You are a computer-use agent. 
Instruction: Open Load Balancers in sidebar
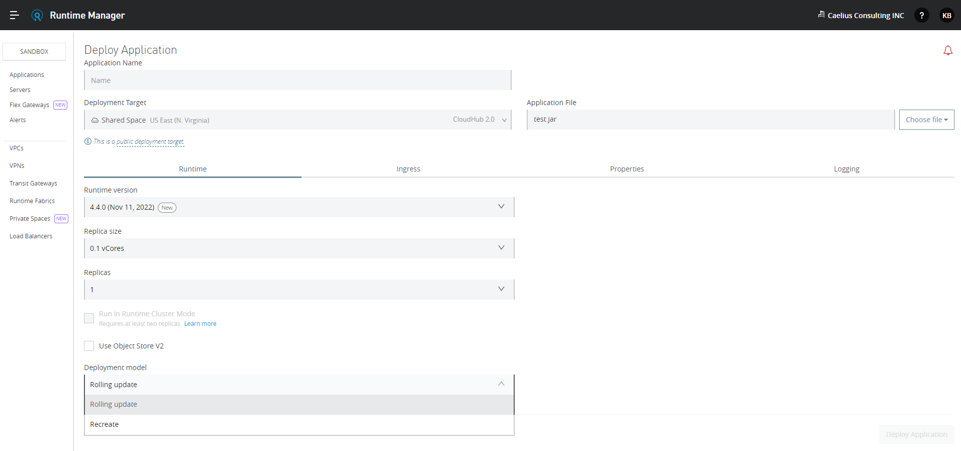(31, 236)
